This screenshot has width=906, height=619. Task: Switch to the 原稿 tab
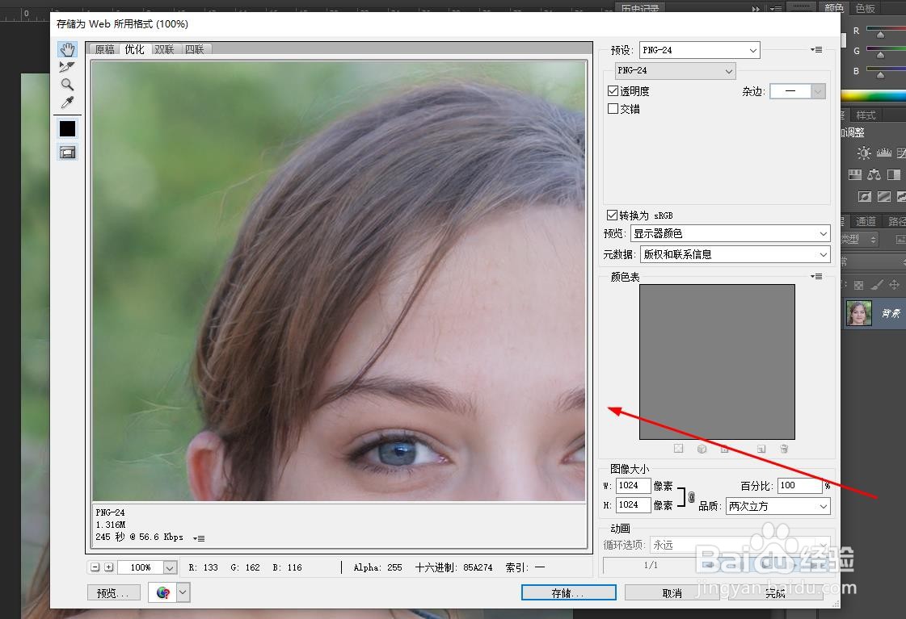[x=103, y=48]
